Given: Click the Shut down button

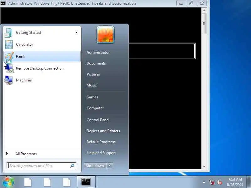Looking at the screenshot, I should [95, 166].
